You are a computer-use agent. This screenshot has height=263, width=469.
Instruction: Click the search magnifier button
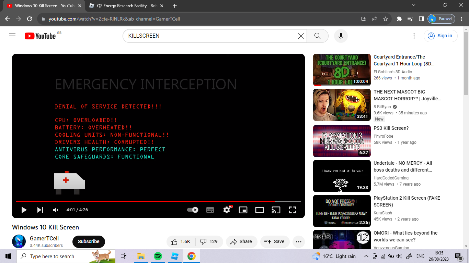click(x=318, y=36)
